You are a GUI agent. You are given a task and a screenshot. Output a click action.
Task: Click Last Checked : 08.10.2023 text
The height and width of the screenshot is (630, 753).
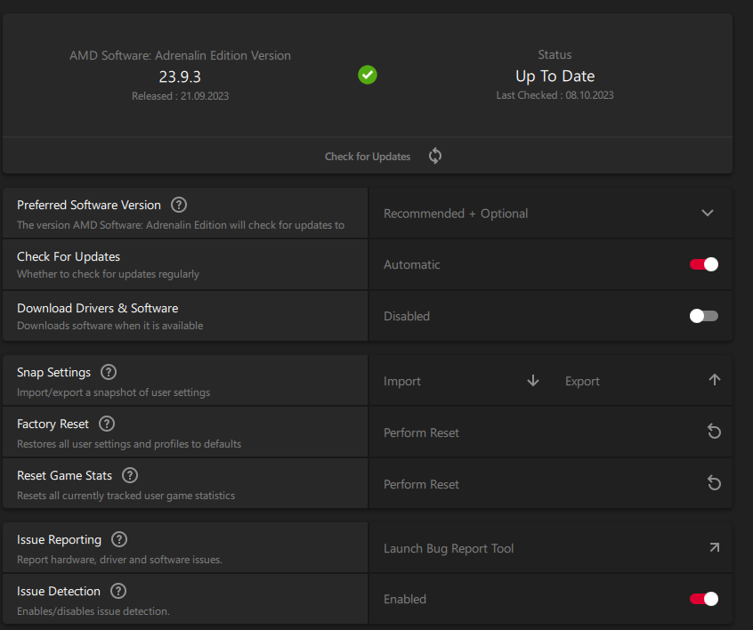pyautogui.click(x=555, y=95)
